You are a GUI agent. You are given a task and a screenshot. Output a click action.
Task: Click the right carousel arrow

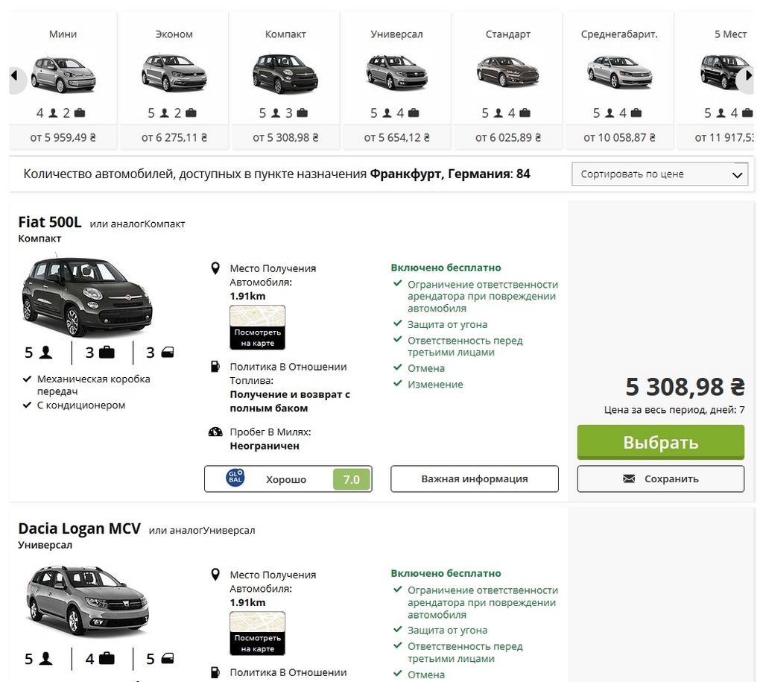(748, 76)
